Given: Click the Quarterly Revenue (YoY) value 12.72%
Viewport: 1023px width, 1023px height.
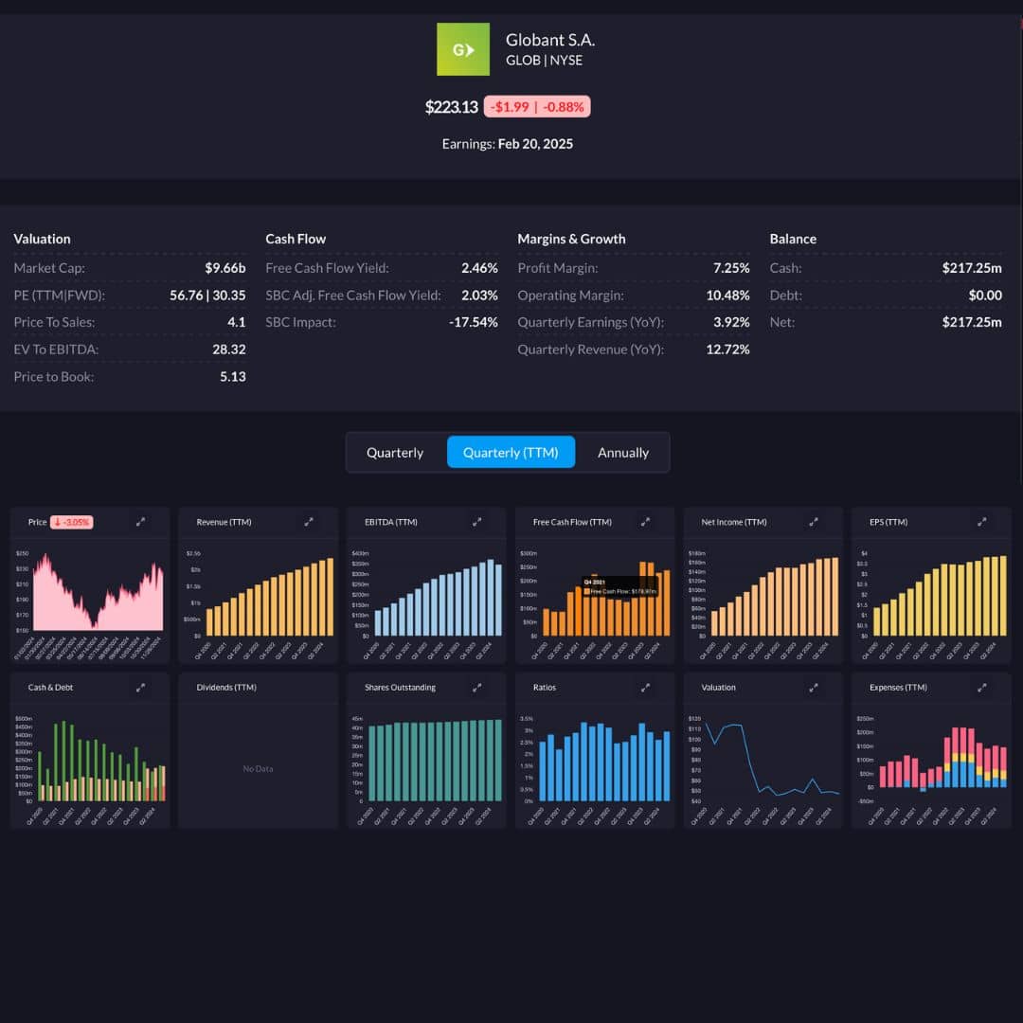Looking at the screenshot, I should click(x=727, y=350).
